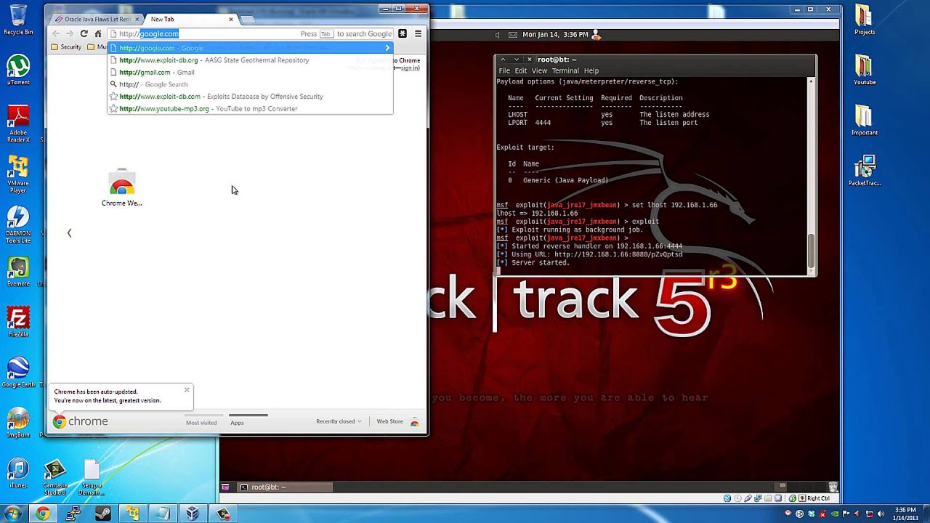Image resolution: width=930 pixels, height=523 pixels.
Task: Click the extension icon beside the address bar
Action: pyautogui.click(x=403, y=33)
